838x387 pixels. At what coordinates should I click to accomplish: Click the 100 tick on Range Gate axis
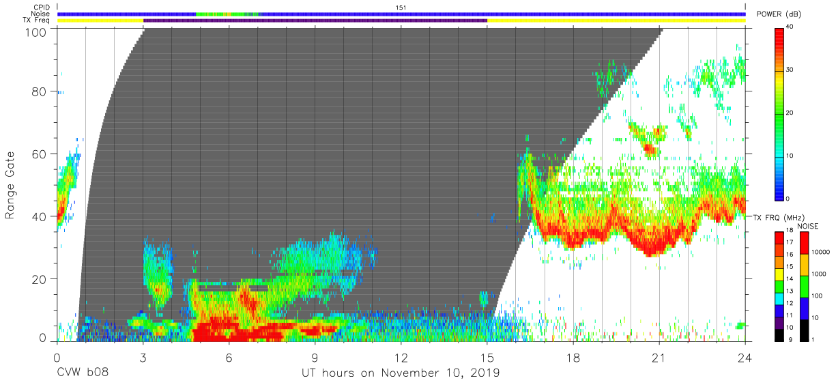point(35,31)
